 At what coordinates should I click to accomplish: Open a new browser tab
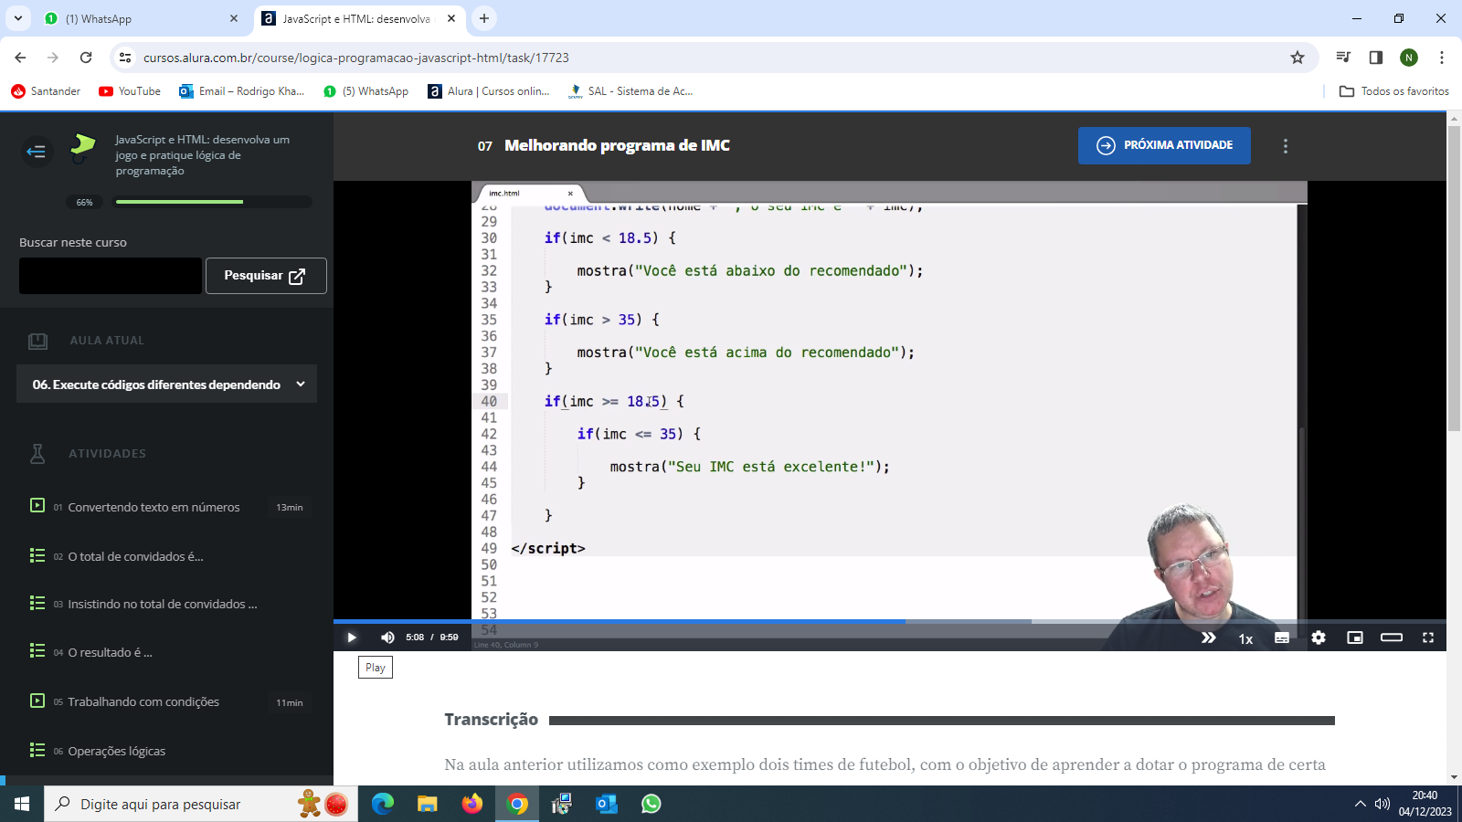click(484, 18)
